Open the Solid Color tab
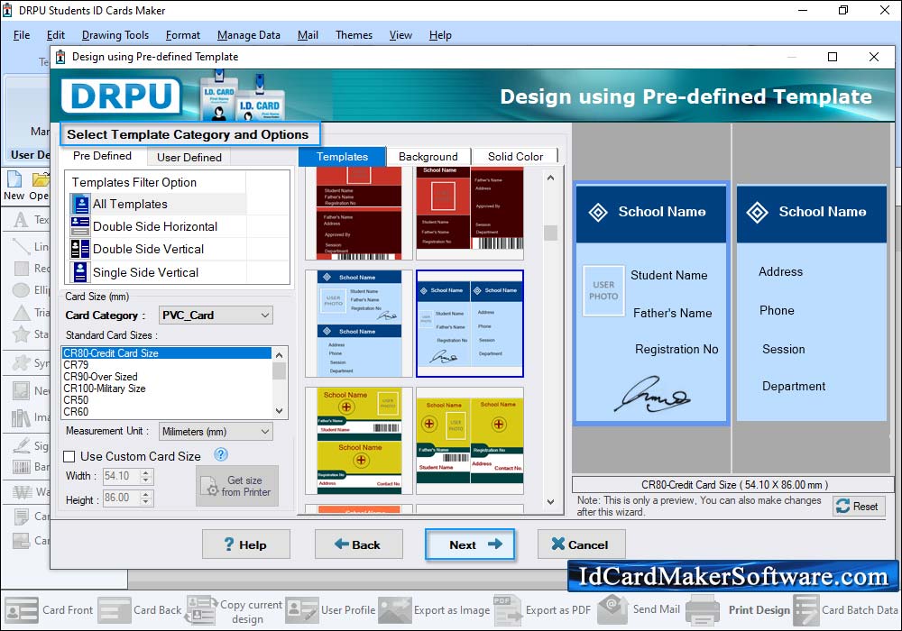Viewport: 902px width, 631px height. (x=515, y=156)
